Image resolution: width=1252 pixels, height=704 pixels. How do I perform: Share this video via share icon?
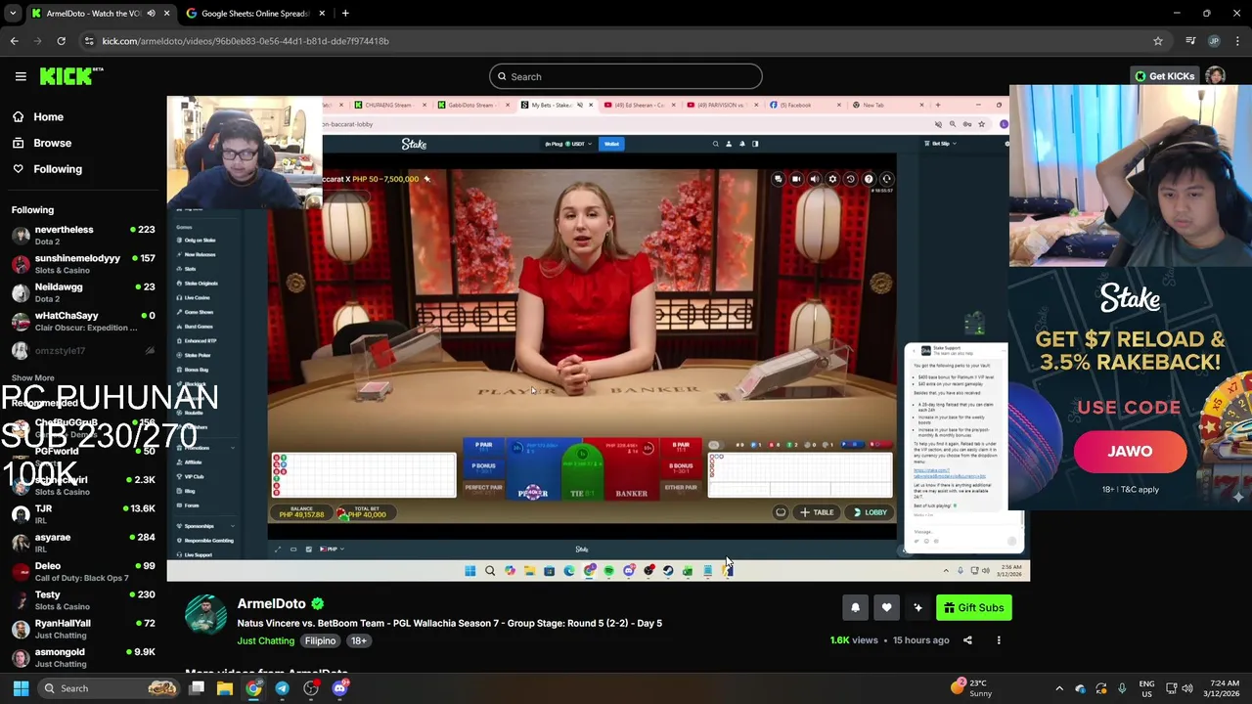tap(967, 640)
